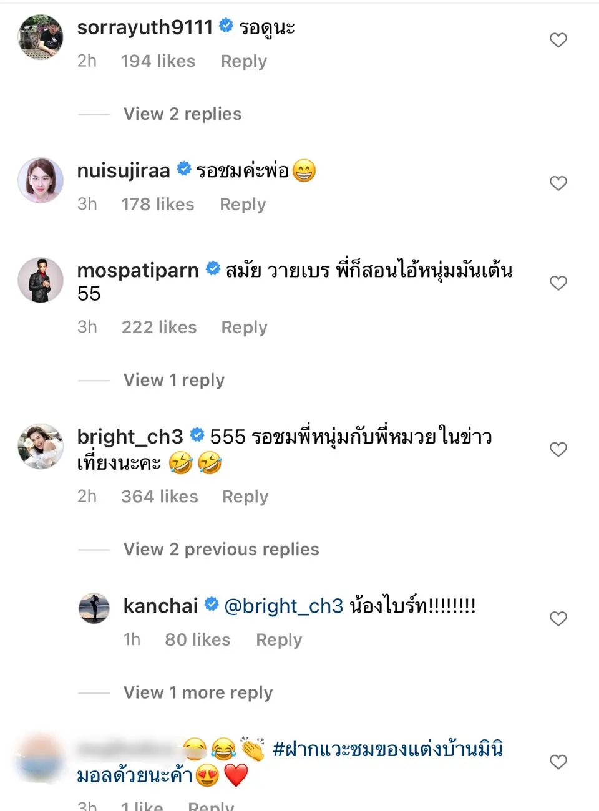Expand 1 more reply below kanchai
The image size is (599, 811).
click(198, 693)
